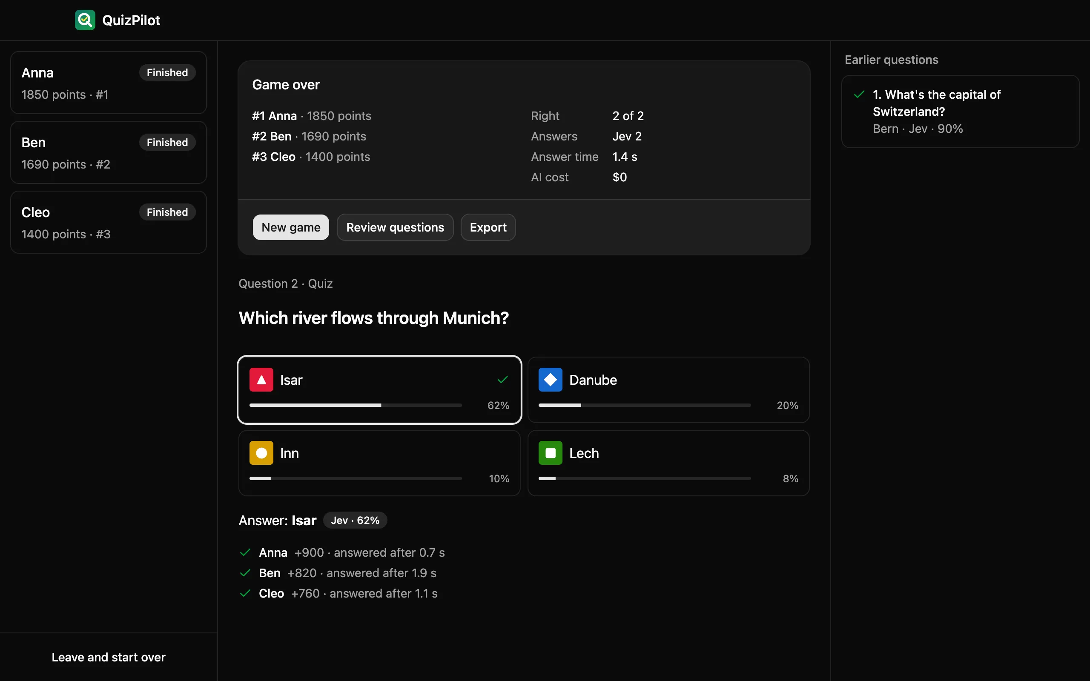Click the '#3 Cleo · 1400 points' ranking row
Image resolution: width=1090 pixels, height=681 pixels.
(311, 157)
